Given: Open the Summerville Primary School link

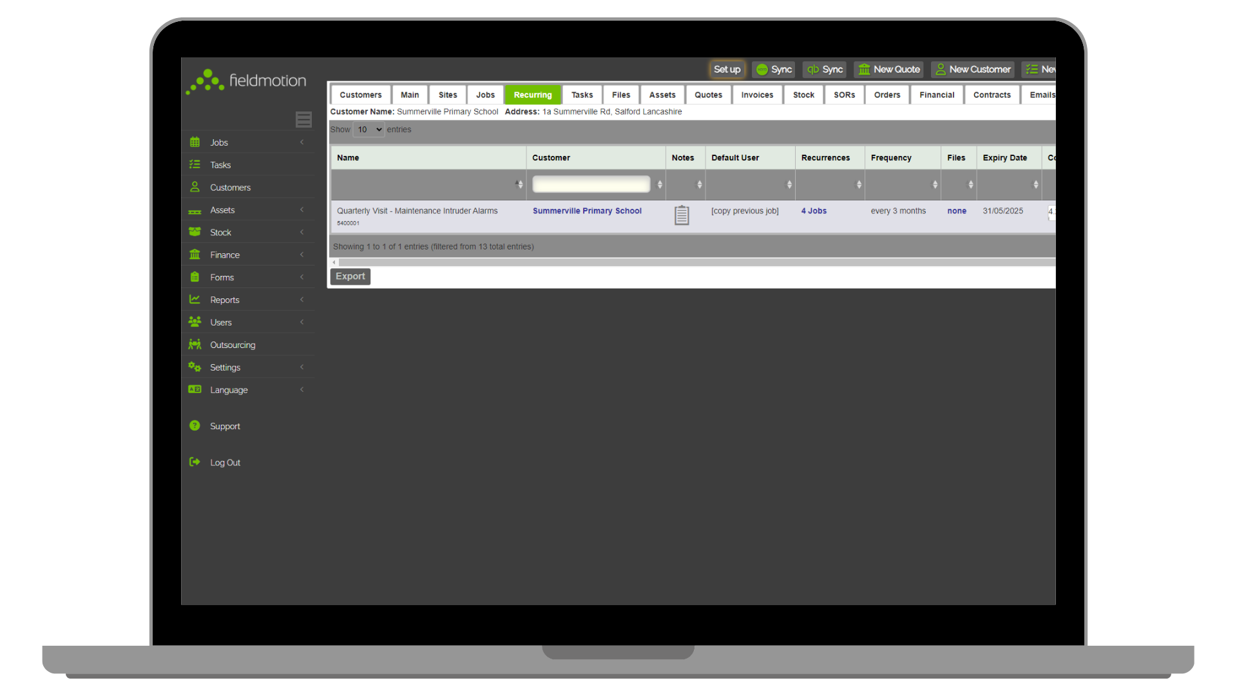Looking at the screenshot, I should (587, 211).
